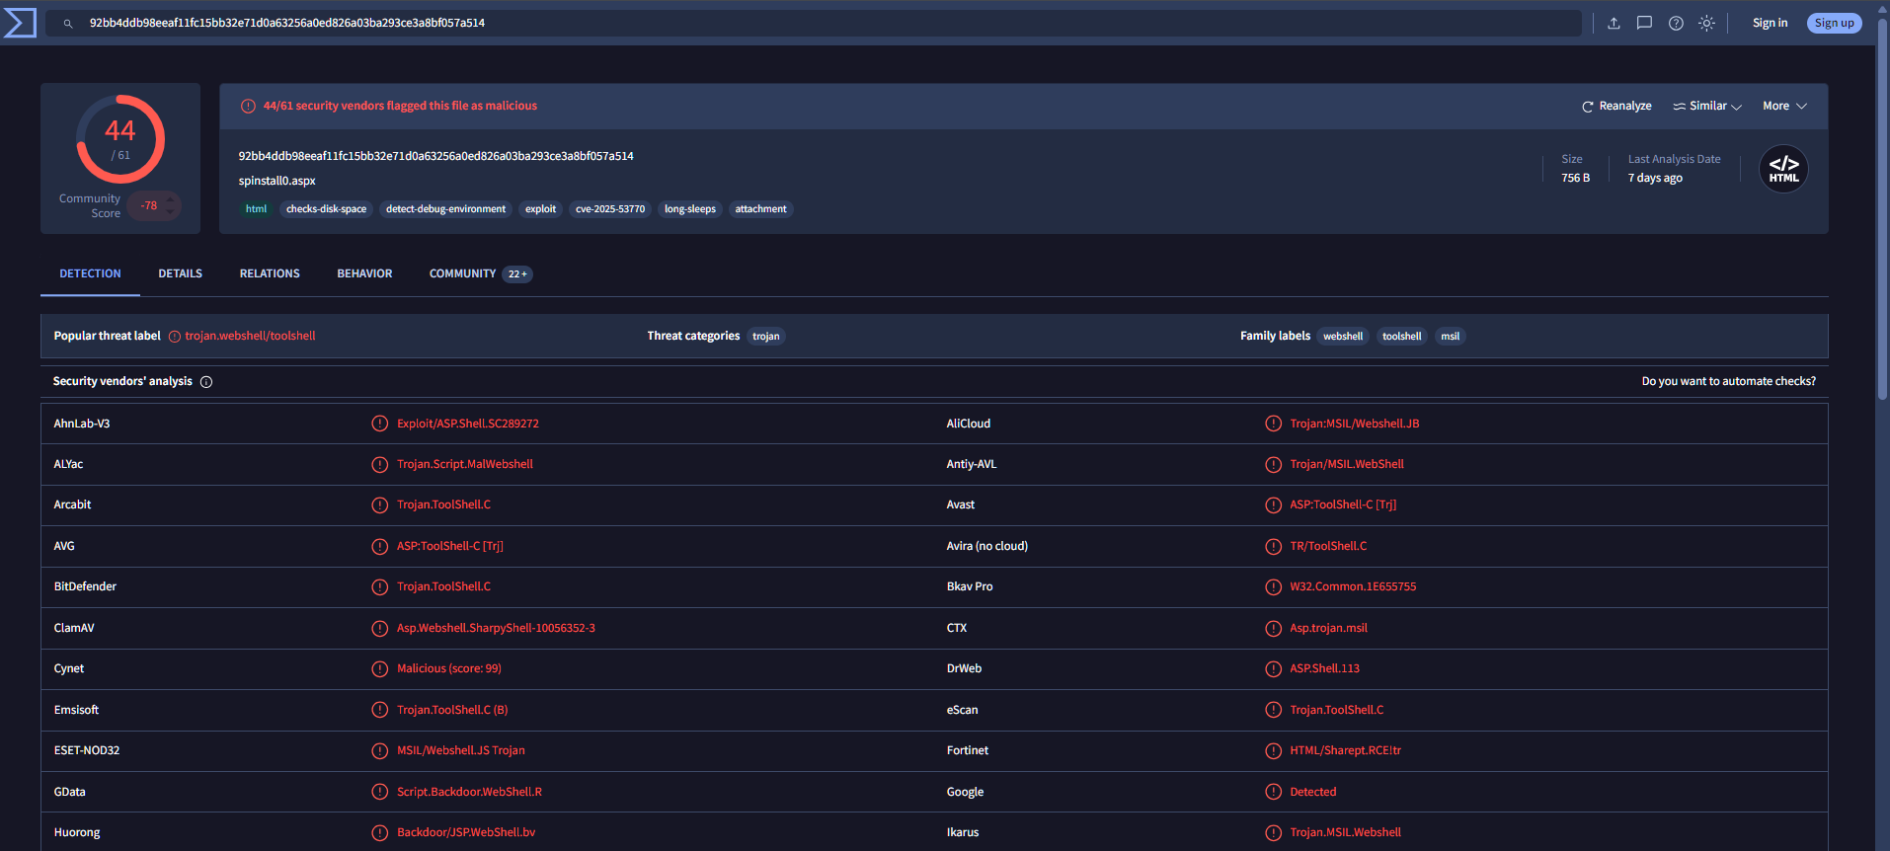Click the alert icon in Huorong row
The height and width of the screenshot is (851, 1890).
(x=379, y=832)
